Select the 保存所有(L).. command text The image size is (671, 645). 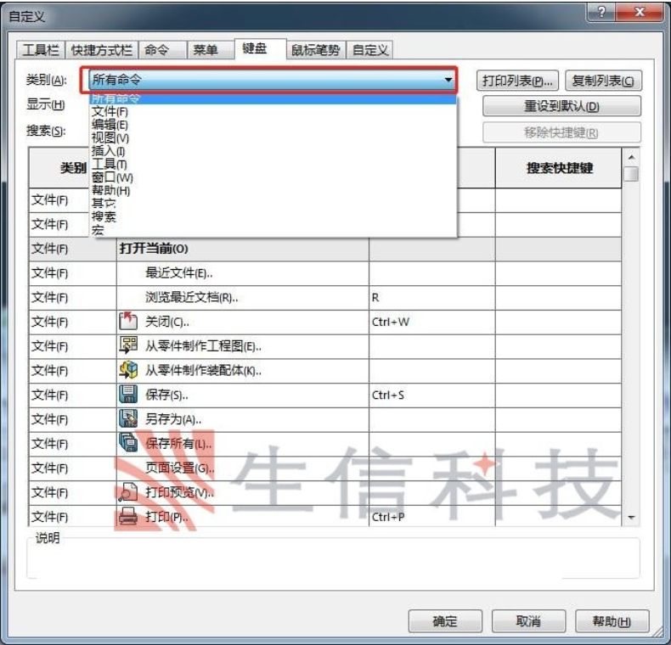coord(178,444)
